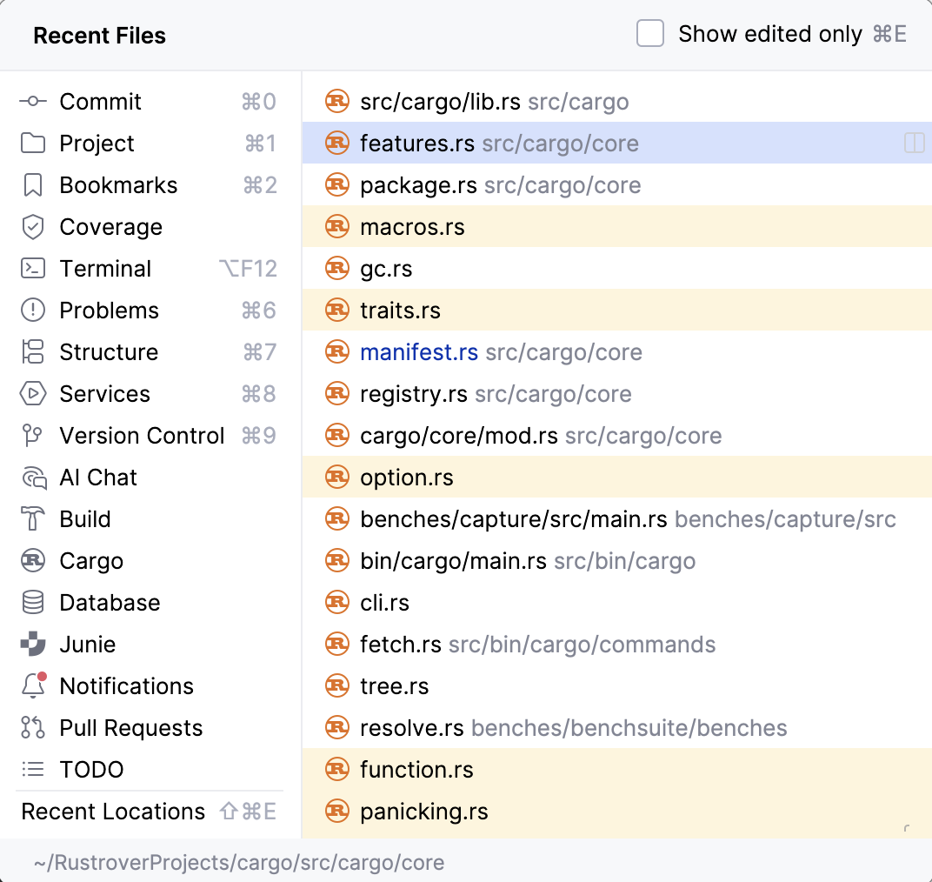Screen dimensions: 932x882
Task: Select Version Control from the tool list
Action: coord(142,436)
